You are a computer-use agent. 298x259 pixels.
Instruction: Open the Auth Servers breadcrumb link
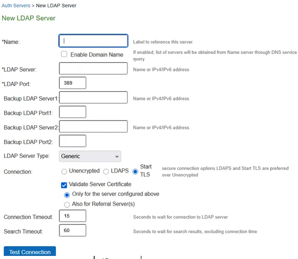(x=16, y=6)
